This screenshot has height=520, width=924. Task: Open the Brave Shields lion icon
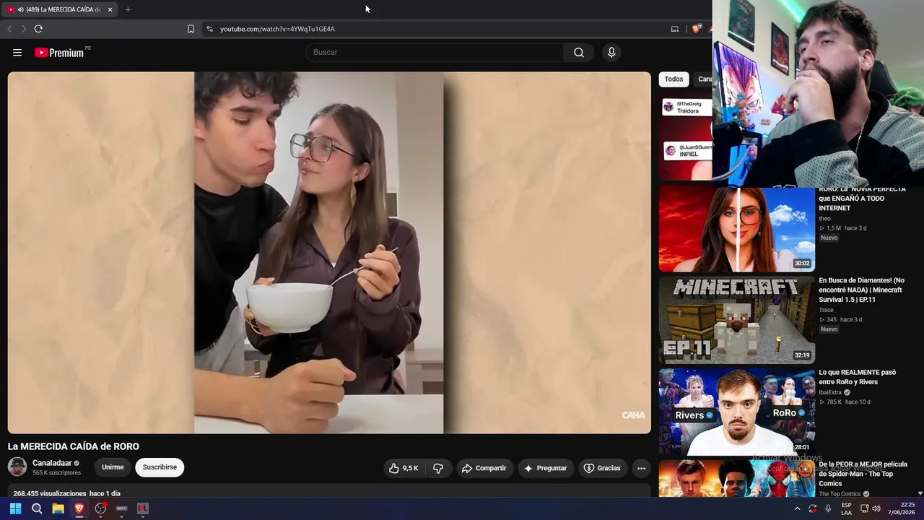(x=697, y=29)
